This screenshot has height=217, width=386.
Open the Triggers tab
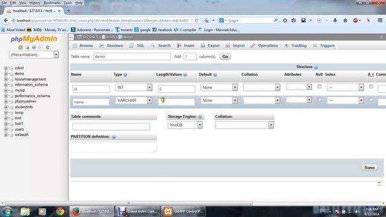[324, 46]
